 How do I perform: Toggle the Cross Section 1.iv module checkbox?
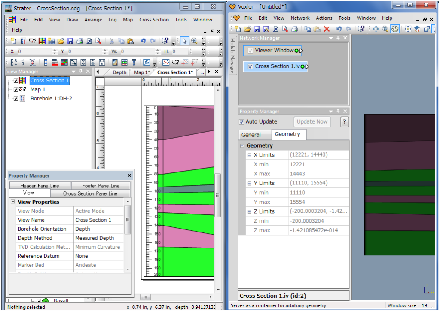point(250,66)
